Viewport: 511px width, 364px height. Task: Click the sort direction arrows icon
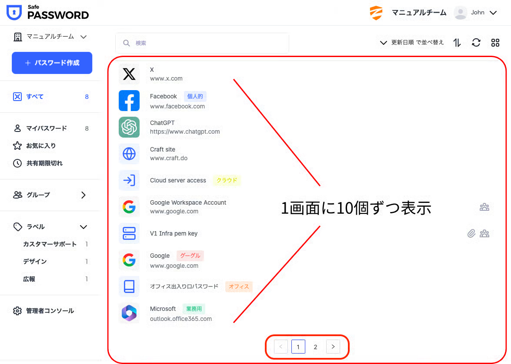(x=457, y=43)
